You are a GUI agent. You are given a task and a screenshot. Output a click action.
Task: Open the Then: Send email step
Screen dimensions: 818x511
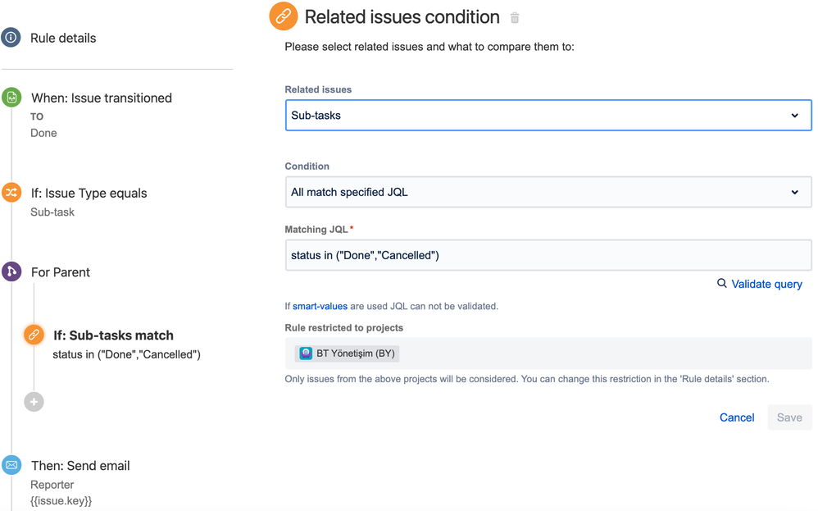coord(80,466)
